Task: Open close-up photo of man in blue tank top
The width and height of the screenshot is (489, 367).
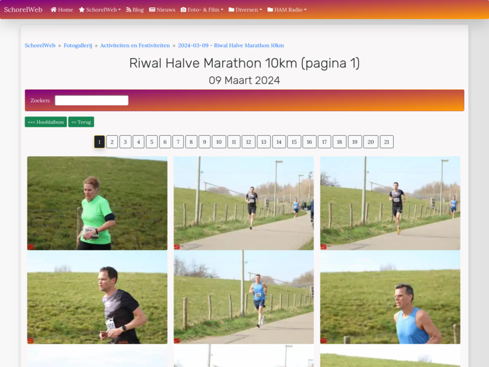Action: pos(390,297)
